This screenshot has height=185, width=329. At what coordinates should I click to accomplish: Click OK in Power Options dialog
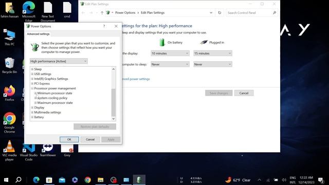pyautogui.click(x=69, y=139)
